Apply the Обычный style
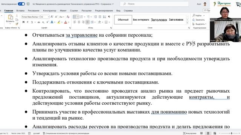 point(123,19)
